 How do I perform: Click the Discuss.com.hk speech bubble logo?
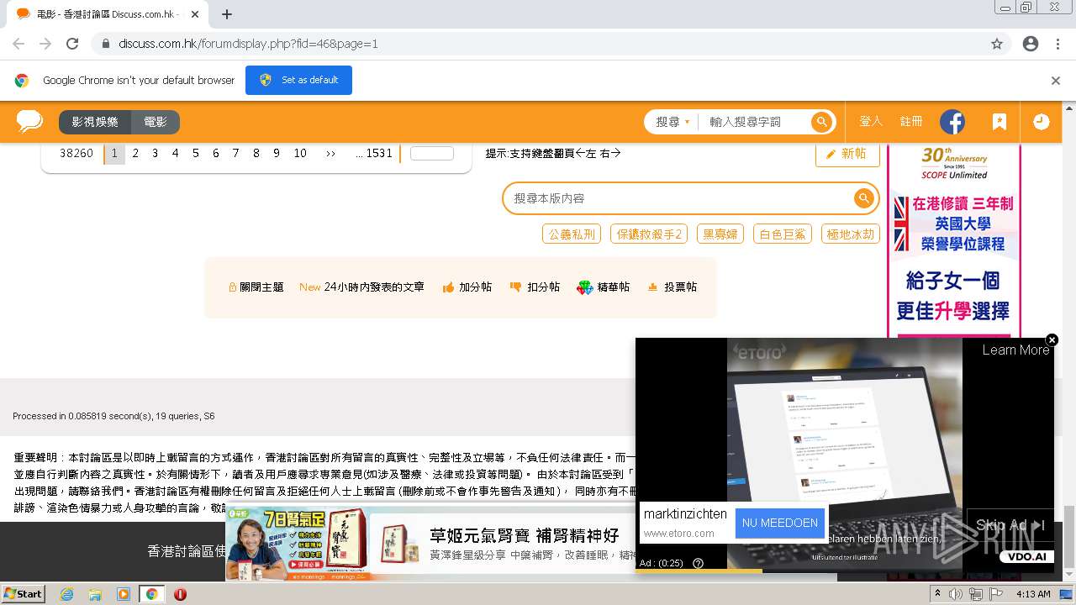(x=29, y=122)
